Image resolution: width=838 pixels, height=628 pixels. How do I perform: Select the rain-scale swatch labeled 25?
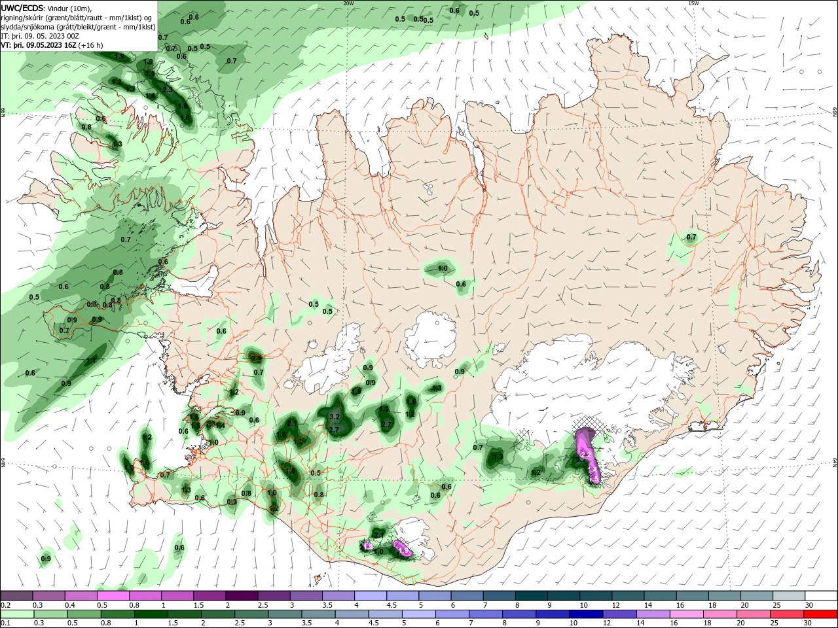[788, 614]
